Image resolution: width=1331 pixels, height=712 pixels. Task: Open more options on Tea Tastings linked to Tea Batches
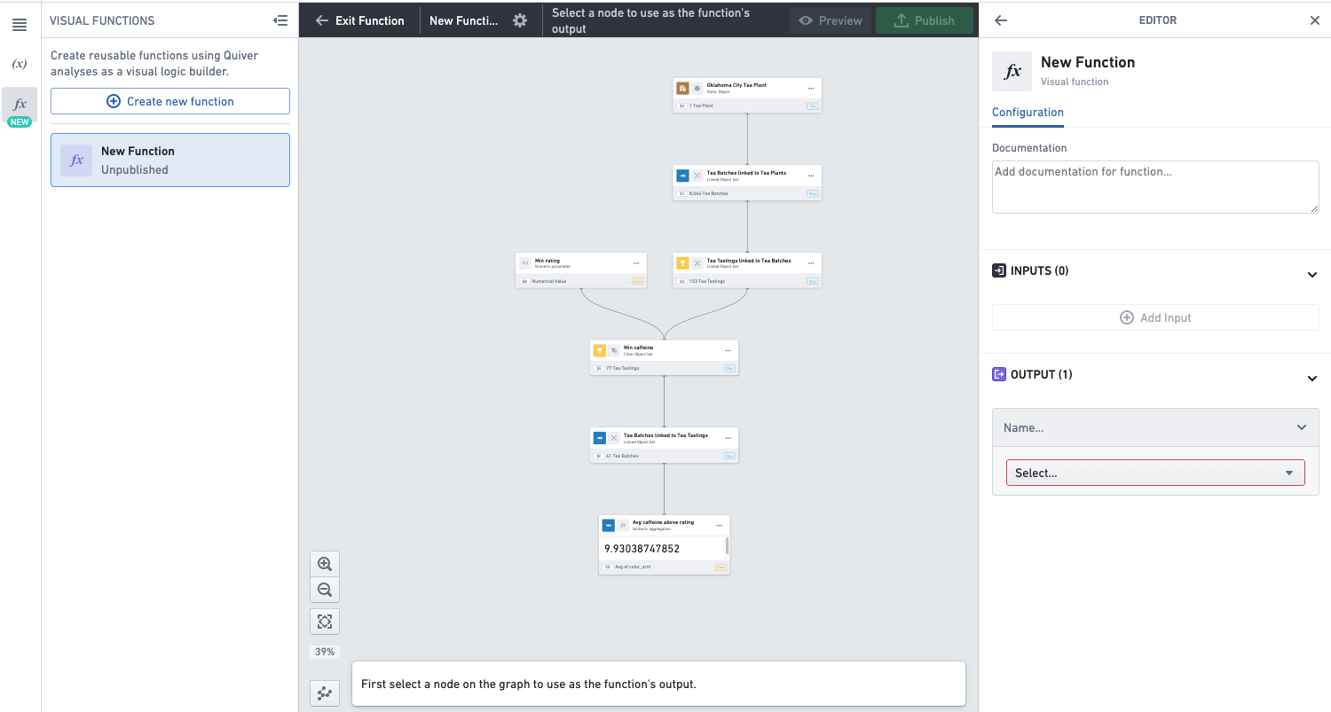point(811,263)
